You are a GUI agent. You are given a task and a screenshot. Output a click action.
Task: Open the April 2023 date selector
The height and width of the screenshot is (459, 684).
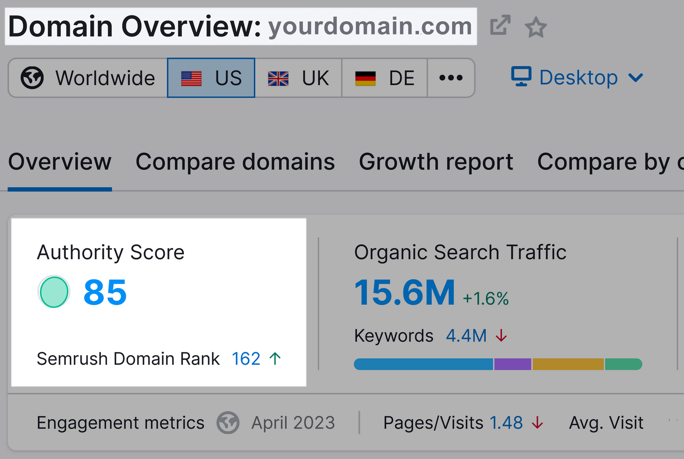[x=292, y=423]
